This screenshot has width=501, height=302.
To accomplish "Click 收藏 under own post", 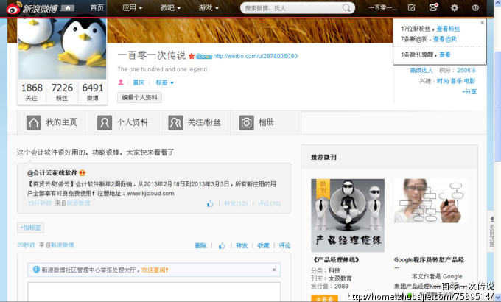I will pyautogui.click(x=263, y=245).
